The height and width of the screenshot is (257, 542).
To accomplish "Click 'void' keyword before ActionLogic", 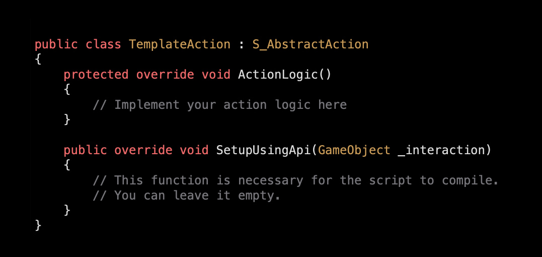I will point(216,75).
